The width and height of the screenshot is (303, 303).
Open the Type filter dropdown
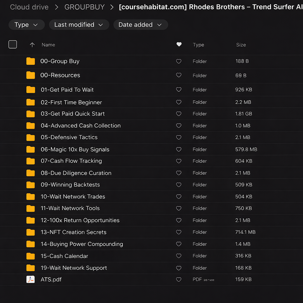(x=26, y=25)
